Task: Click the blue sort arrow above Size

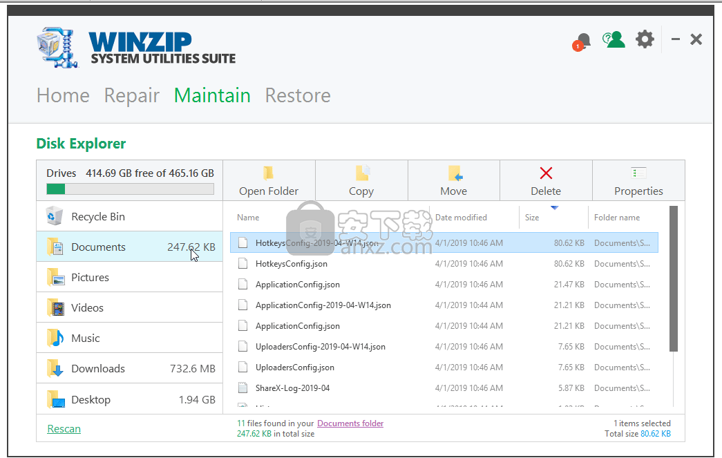Action: click(x=554, y=208)
